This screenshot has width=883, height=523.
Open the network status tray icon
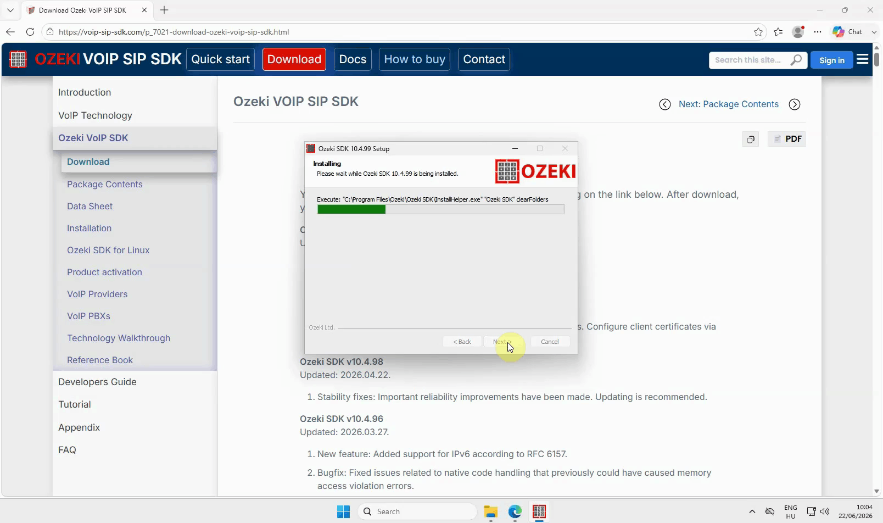coord(811,511)
